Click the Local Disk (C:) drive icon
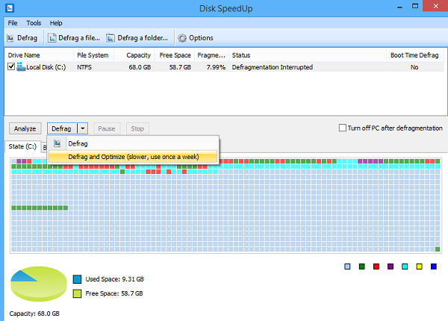The image size is (448, 321). click(21, 67)
